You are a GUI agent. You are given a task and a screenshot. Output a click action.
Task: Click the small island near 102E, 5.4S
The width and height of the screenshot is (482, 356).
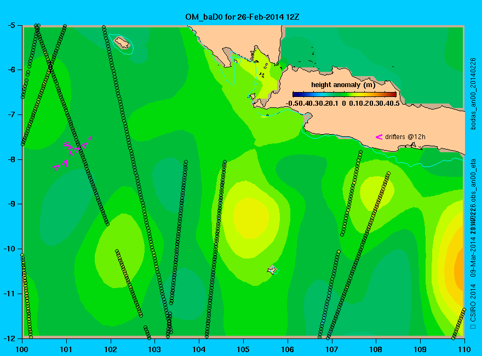[122, 42]
